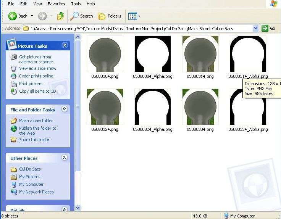
Task: Collapse the Picture Tasks panel
Action: pyautogui.click(x=65, y=45)
